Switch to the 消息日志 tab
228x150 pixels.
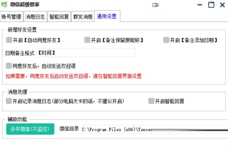(x=35, y=17)
